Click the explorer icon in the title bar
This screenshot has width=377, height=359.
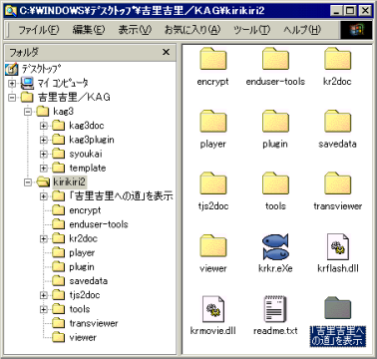(x=11, y=11)
